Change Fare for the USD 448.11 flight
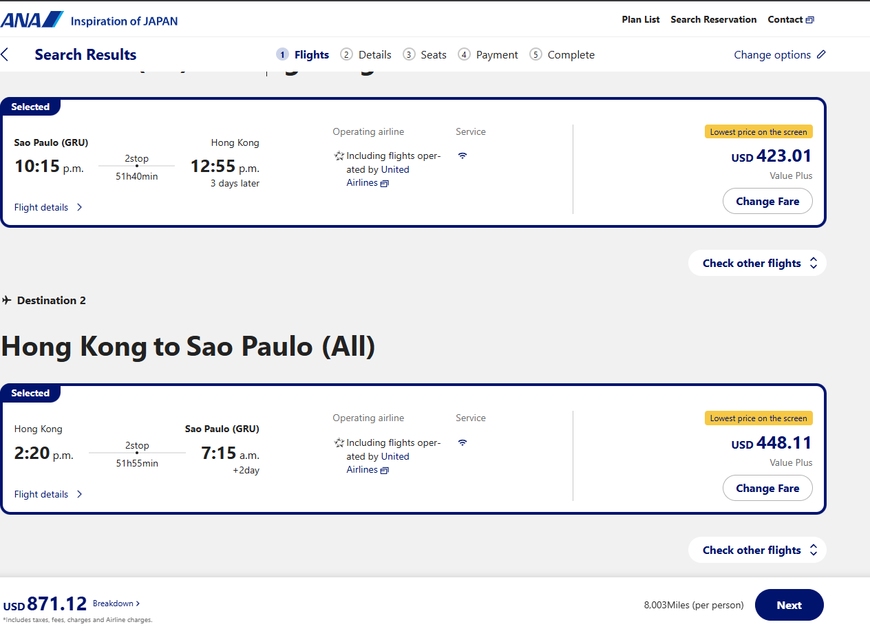Viewport: 870px width, 631px height. (x=767, y=489)
